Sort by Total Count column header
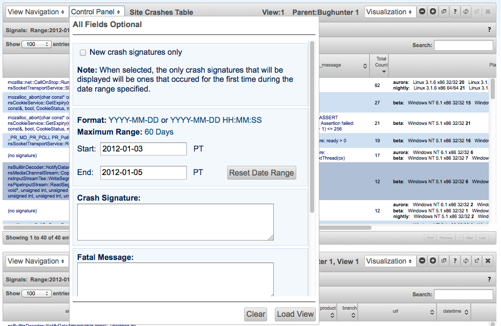Screen dimensions: 501x326 tap(379, 66)
